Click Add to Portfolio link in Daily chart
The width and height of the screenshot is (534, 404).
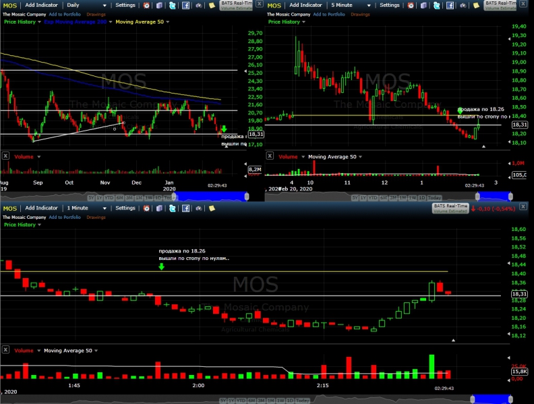coord(65,14)
